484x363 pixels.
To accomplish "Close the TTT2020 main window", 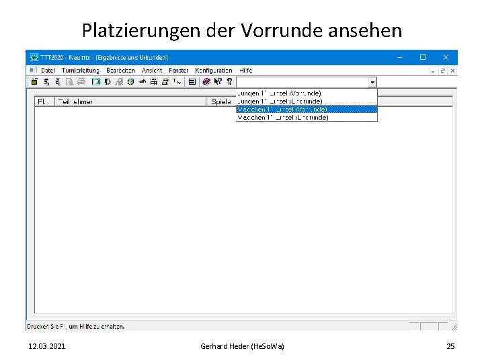I will tap(446, 57).
